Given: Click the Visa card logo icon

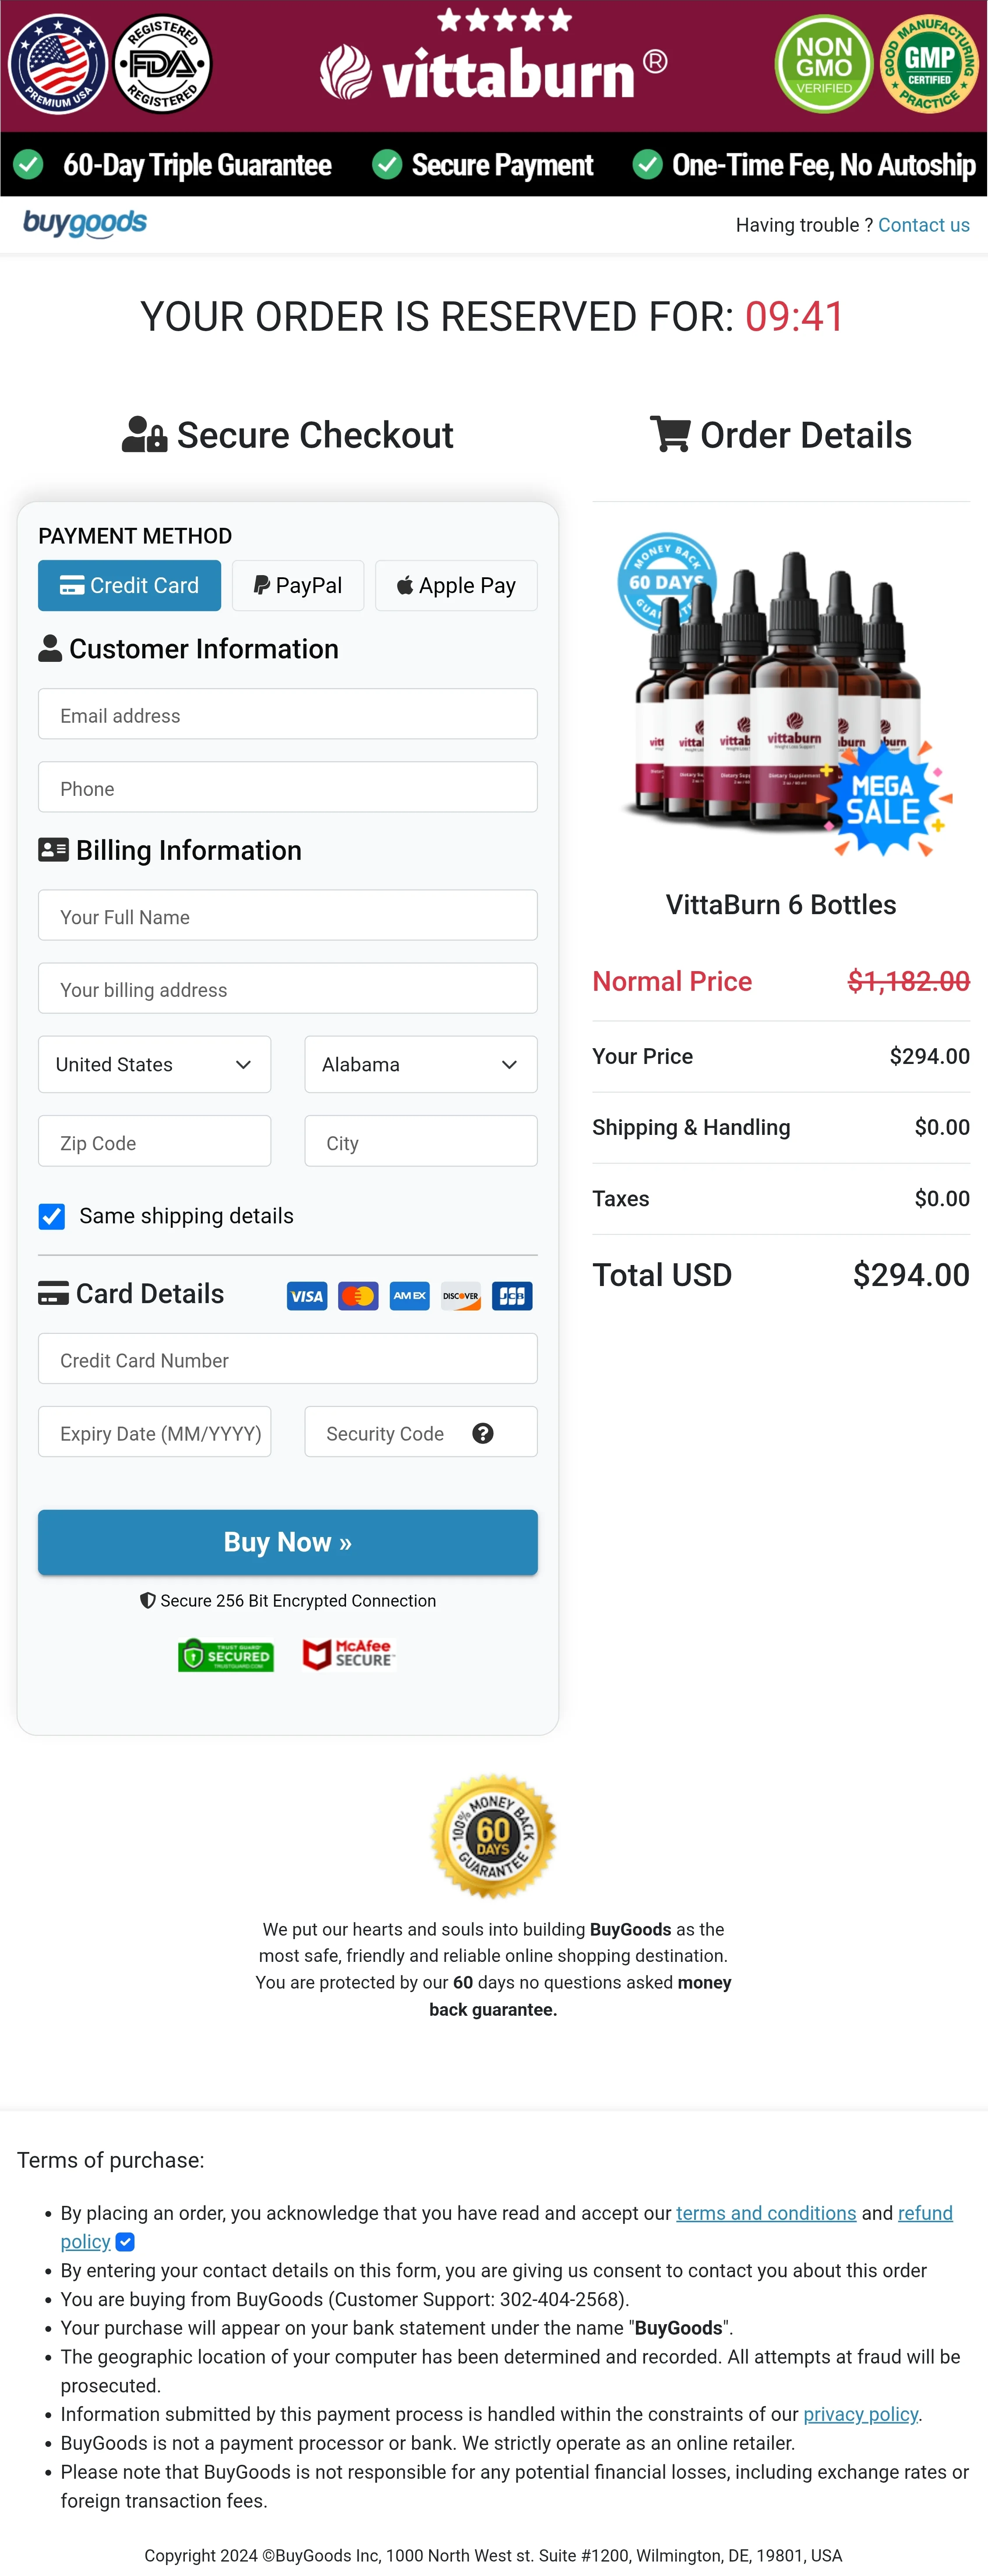Looking at the screenshot, I should click(x=307, y=1296).
